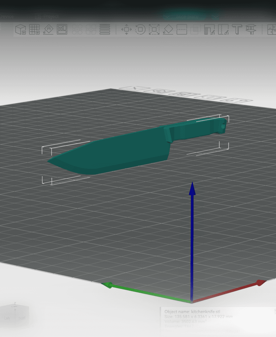Image resolution: width=276 pixels, height=337 pixels.
Task: Open the Mesh boolean tool
Action: click(196, 29)
